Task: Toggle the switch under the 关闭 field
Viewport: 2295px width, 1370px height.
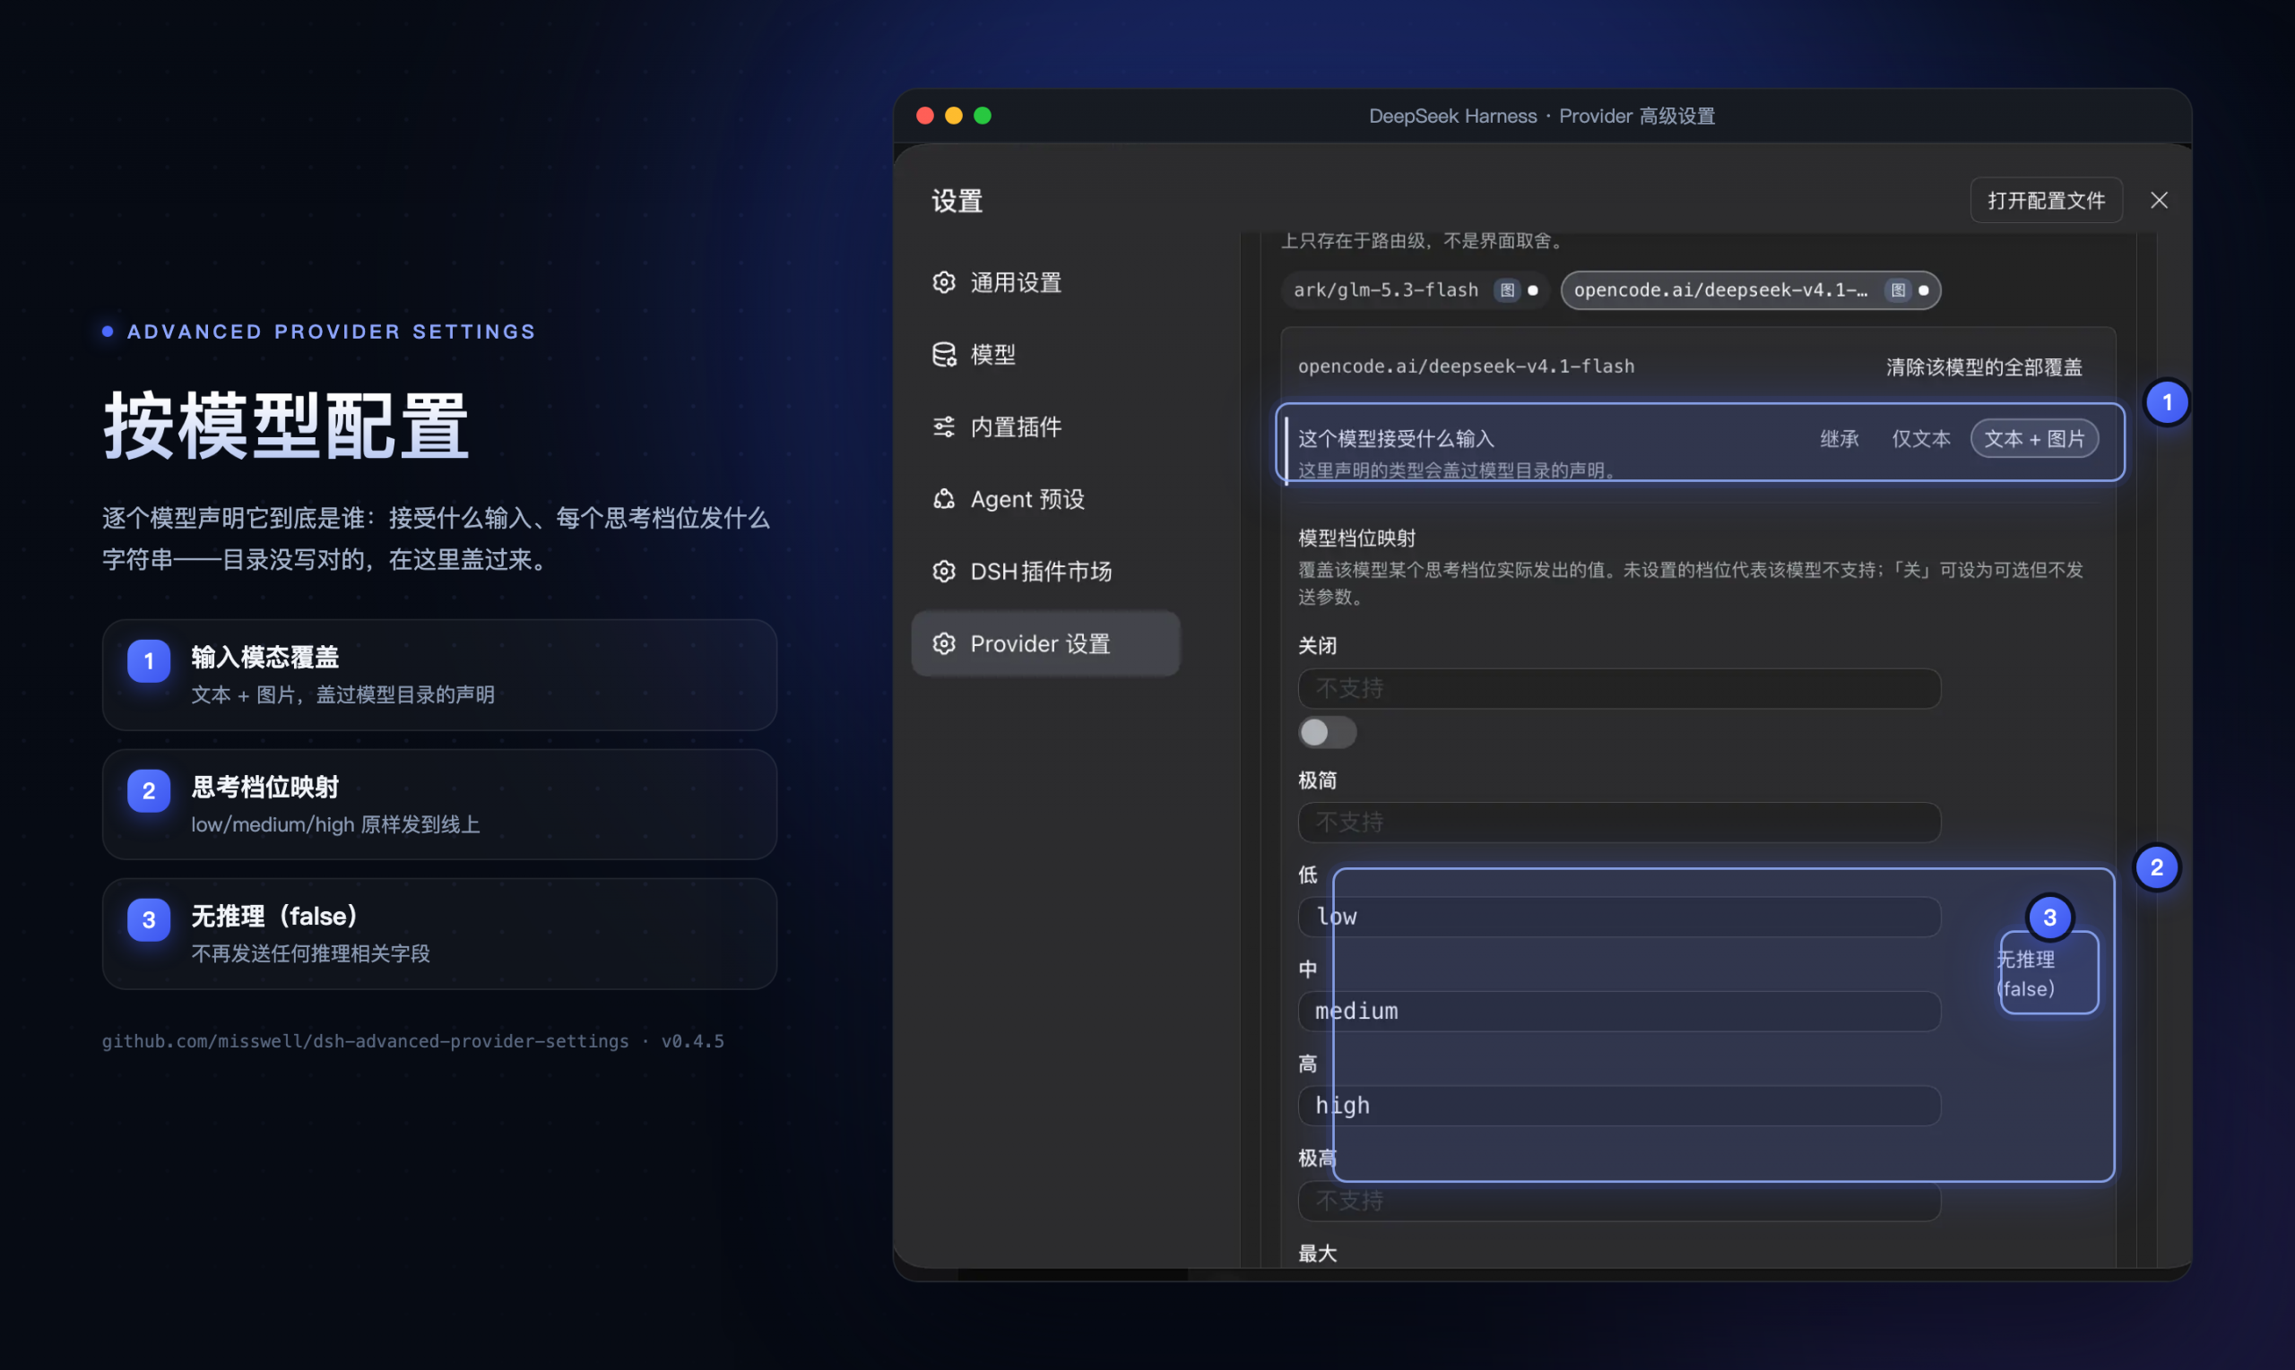Action: click(1327, 733)
